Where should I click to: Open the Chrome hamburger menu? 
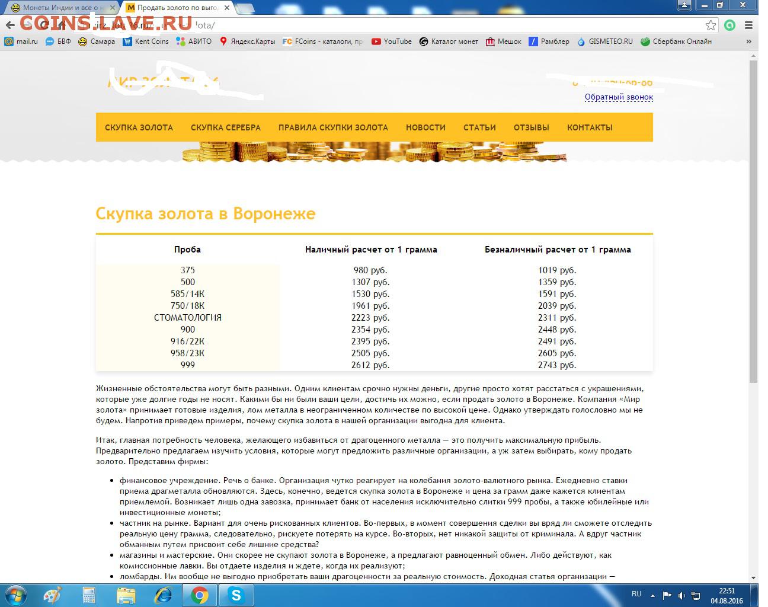[x=749, y=25]
